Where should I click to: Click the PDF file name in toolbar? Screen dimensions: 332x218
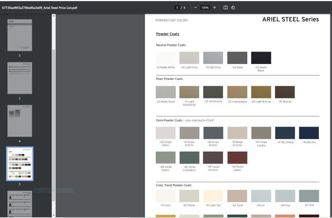click(40, 8)
